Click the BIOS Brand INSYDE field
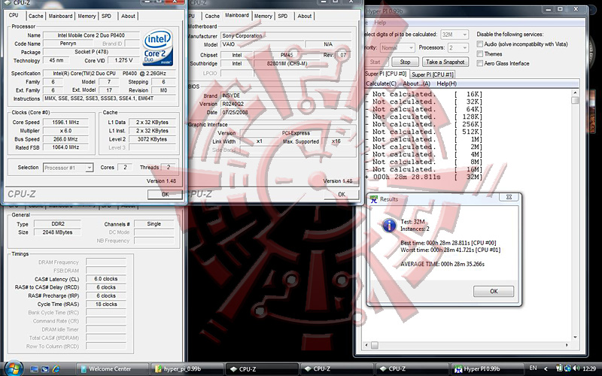The height and width of the screenshot is (376, 602). pos(286,96)
